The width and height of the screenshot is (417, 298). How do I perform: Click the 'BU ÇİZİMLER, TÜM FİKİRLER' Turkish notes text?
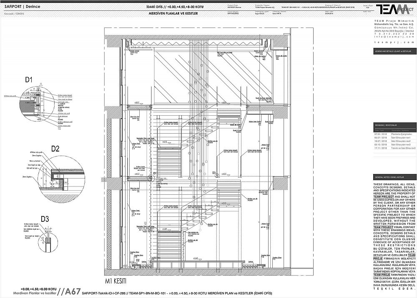(x=394, y=268)
